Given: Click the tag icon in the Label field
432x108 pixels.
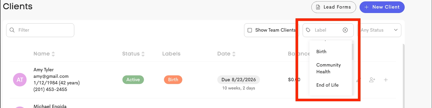Looking at the screenshot, I should (308, 30).
